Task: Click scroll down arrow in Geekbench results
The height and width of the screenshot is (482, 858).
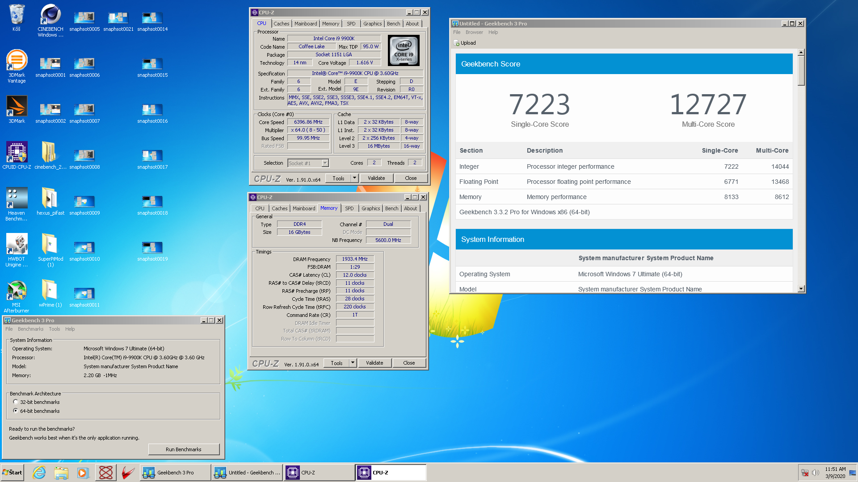Action: click(x=801, y=289)
